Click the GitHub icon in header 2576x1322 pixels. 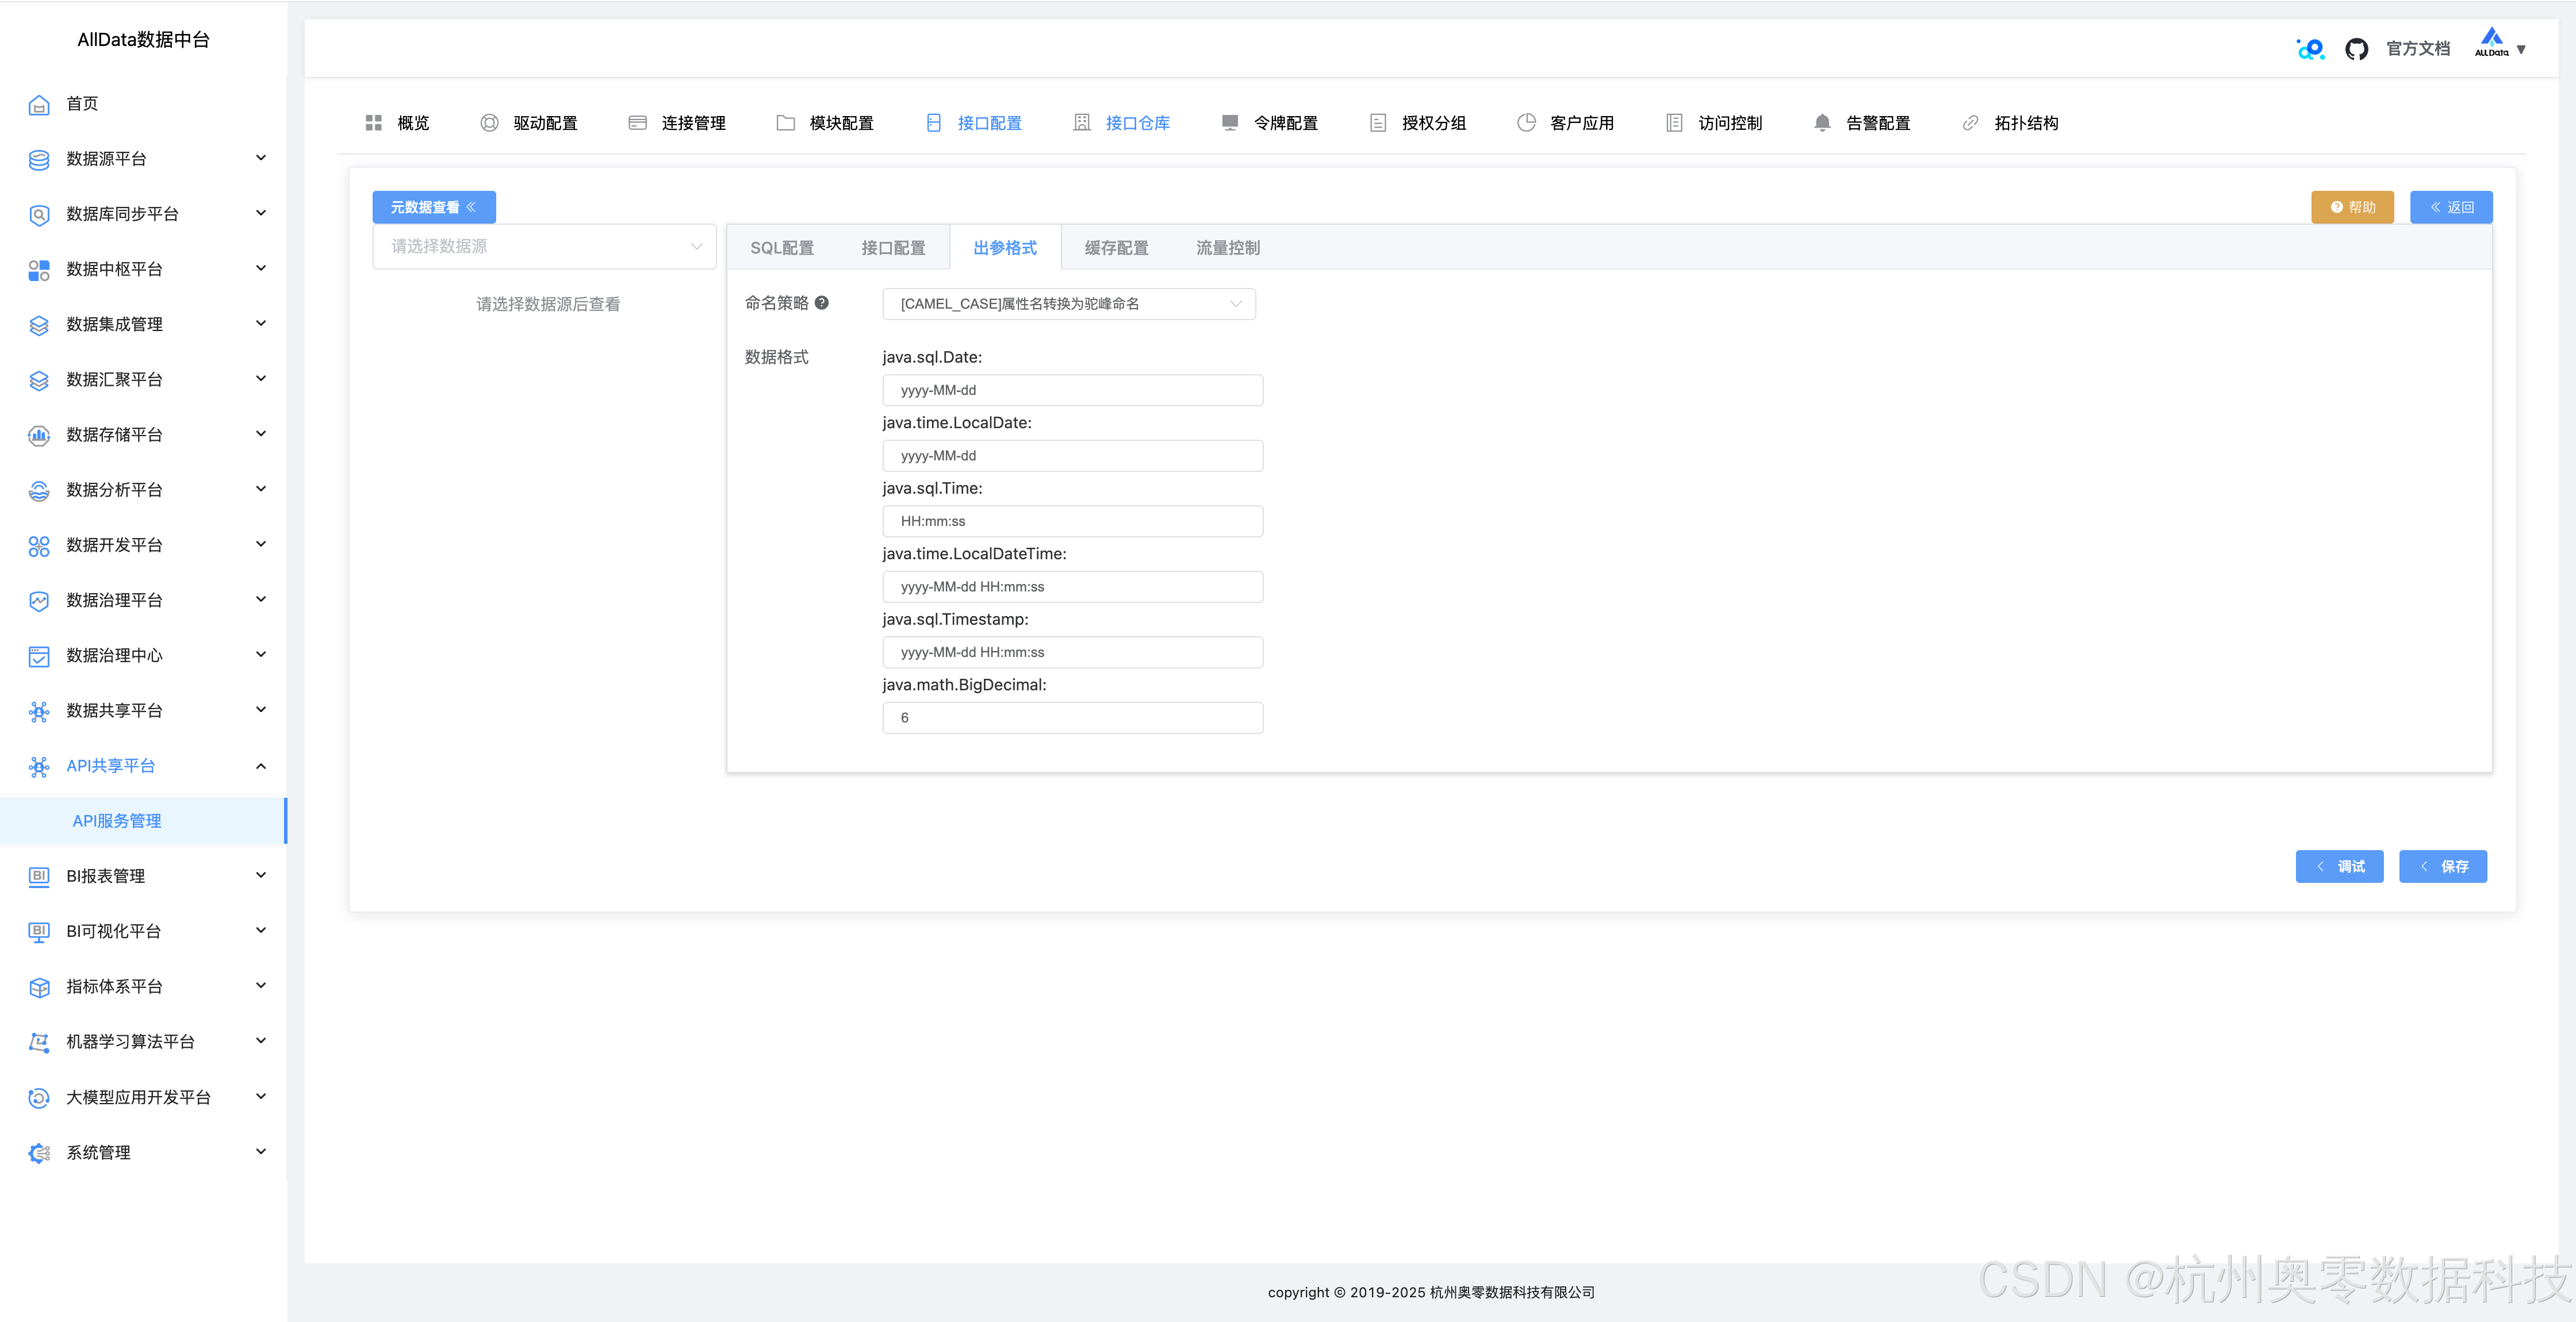2356,49
